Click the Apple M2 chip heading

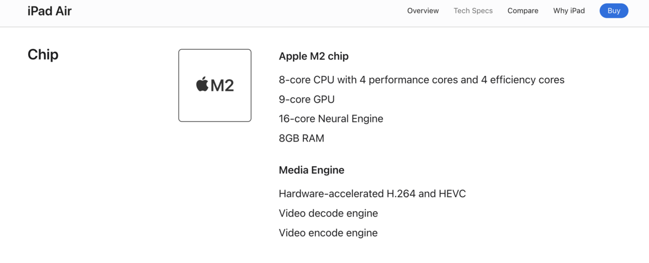[x=314, y=56]
